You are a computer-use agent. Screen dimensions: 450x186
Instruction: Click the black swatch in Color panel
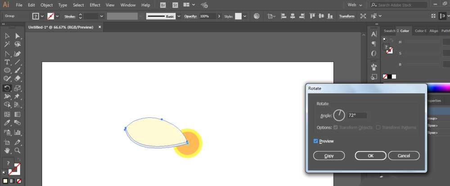(389, 77)
